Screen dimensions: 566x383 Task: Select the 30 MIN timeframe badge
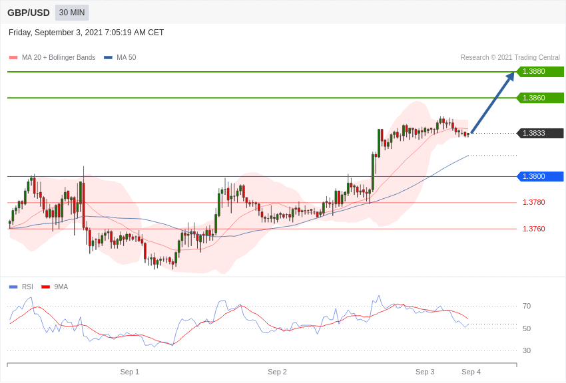pos(72,13)
